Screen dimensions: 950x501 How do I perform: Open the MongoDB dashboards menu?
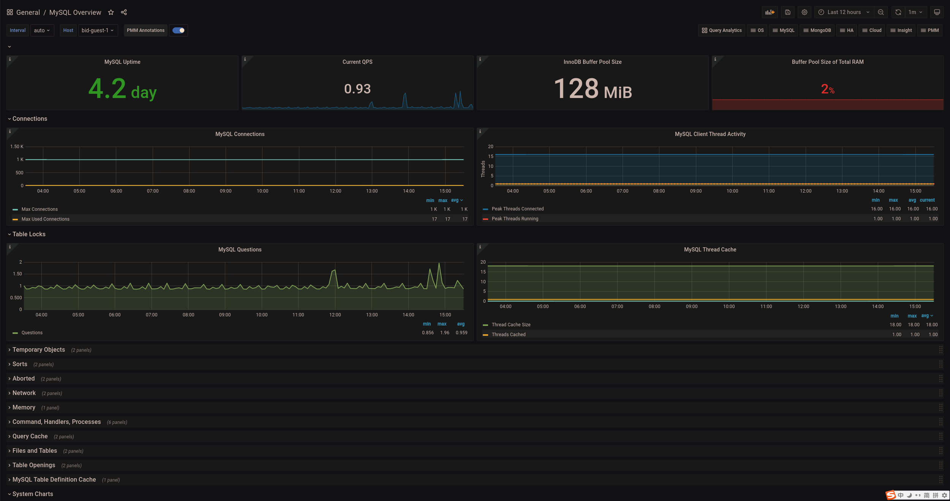817,30
